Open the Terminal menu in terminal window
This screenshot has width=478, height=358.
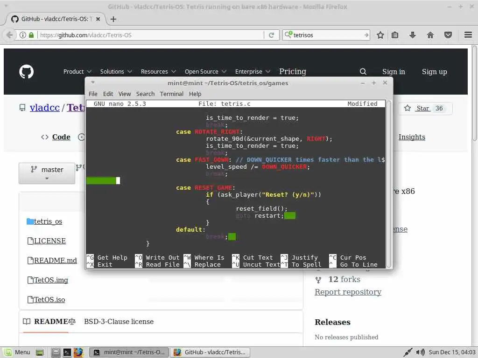(172, 94)
